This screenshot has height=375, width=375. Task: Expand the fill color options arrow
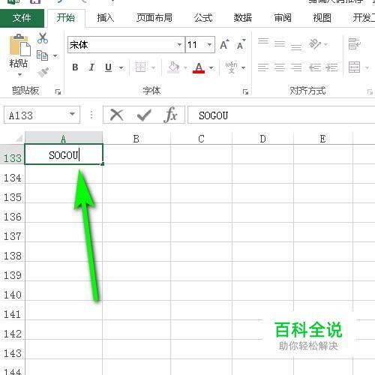pyautogui.click(x=185, y=67)
